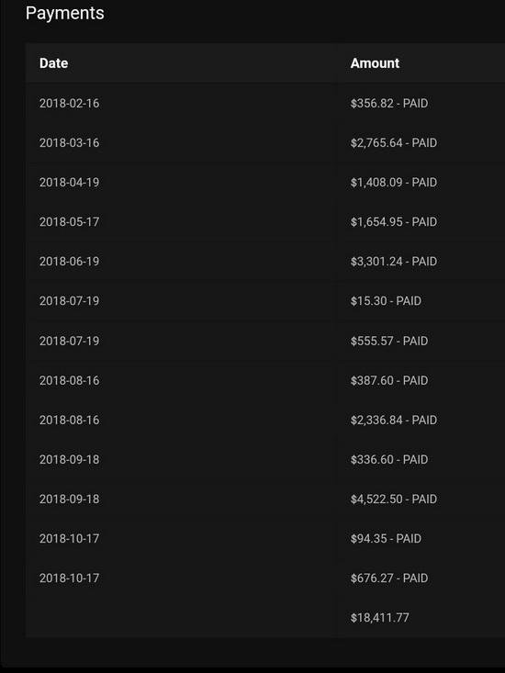Click the 2018-06-19 date cell
Image resolution: width=505 pixels, height=673 pixels.
click(69, 262)
